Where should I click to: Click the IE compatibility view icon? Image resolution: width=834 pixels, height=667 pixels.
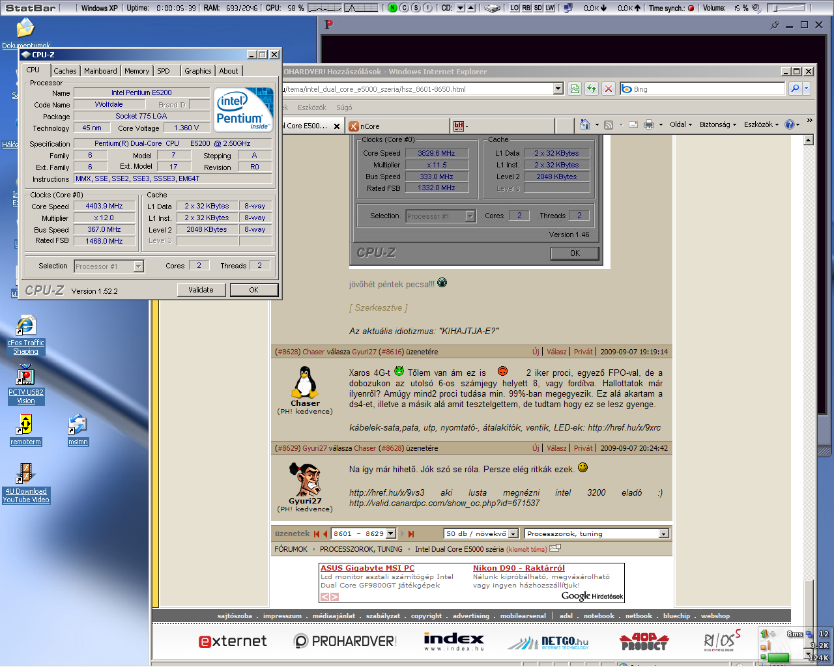575,89
